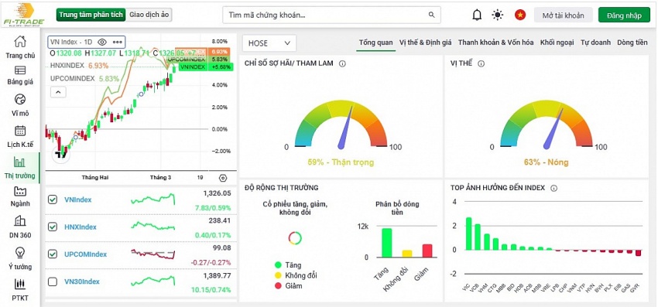This screenshot has height=307, width=658.
Task: Open chart settings gear icon
Action: [223, 178]
